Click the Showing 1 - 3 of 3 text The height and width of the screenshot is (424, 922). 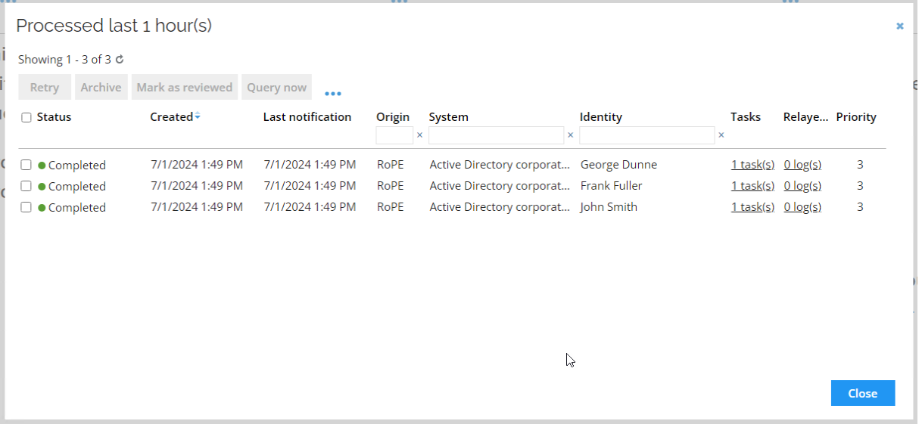click(64, 59)
